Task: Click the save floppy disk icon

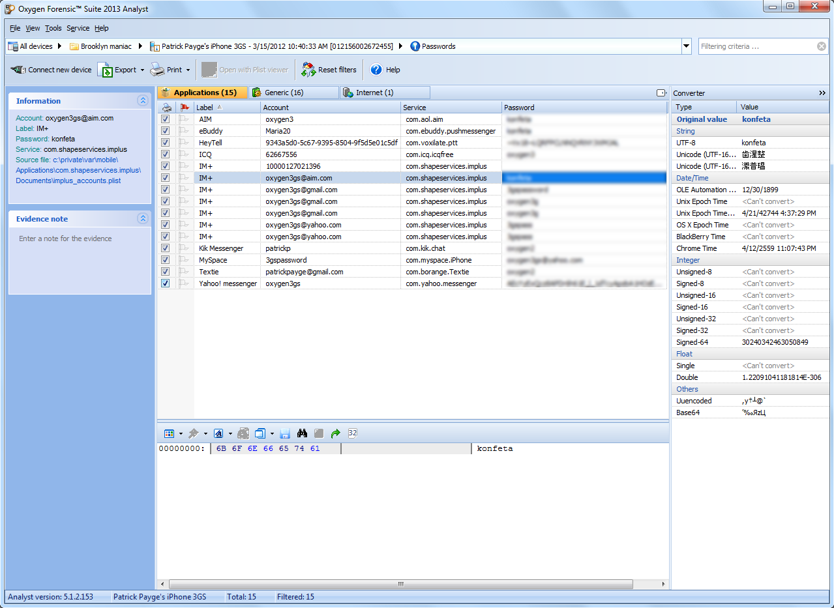Action: coord(285,433)
